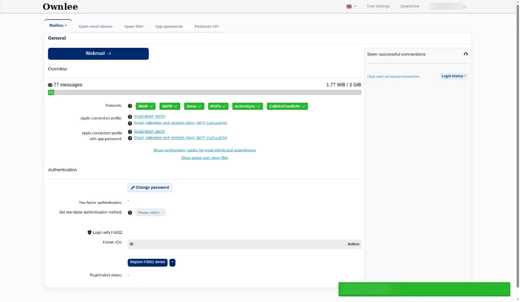Click the Protocols help question icon
The image size is (520, 302).
130,106
